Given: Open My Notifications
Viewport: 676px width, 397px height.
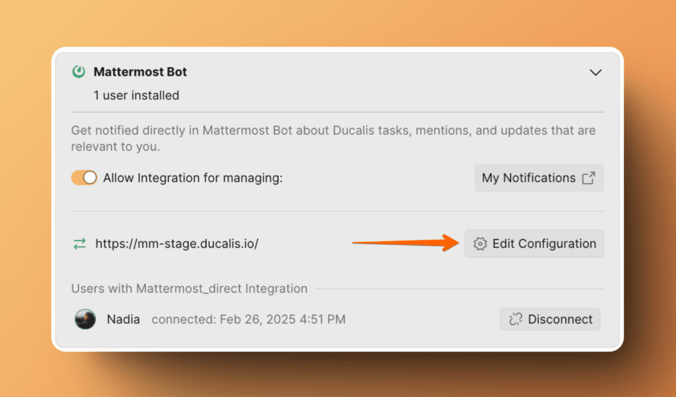Looking at the screenshot, I should (528, 178).
